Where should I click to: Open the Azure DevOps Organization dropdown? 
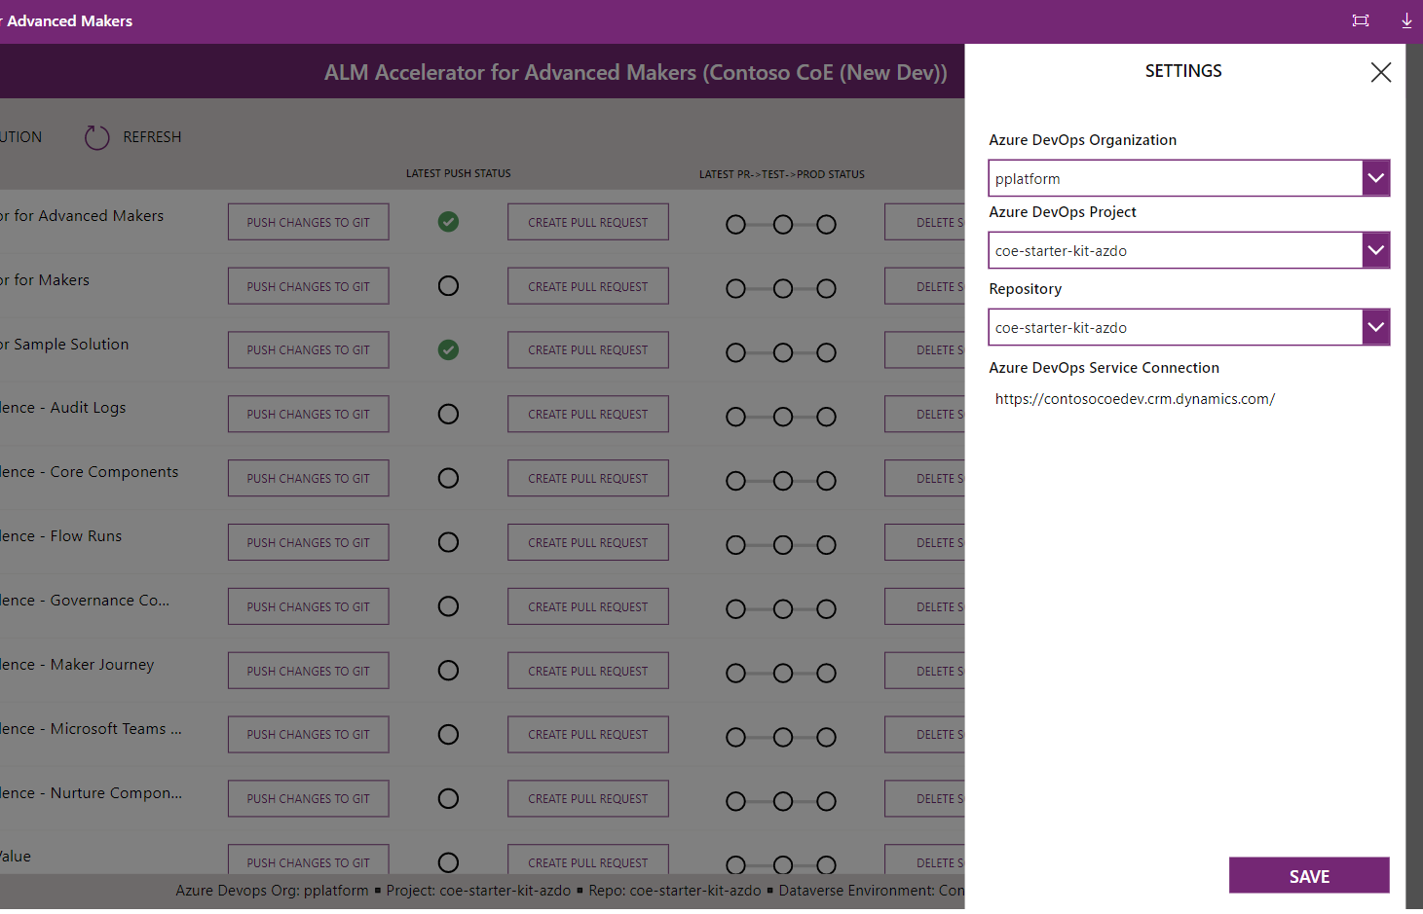click(1375, 178)
